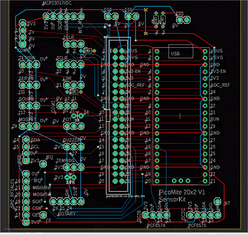Click the VBUS pad on Pico right side
The image size is (248, 235).
click(x=205, y=51)
